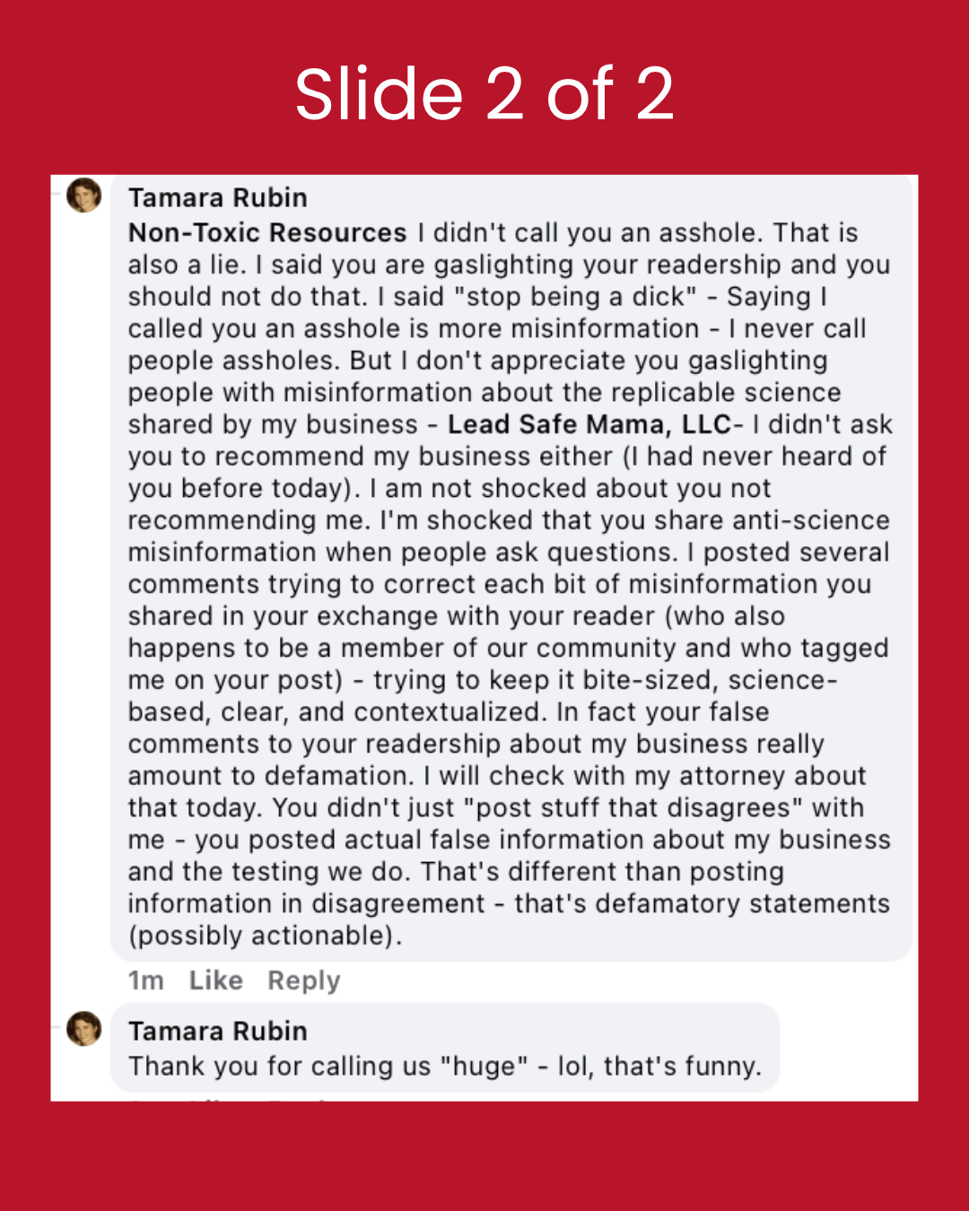
Task: Click the avatar beside the "huge" comment
Action: tap(84, 1029)
